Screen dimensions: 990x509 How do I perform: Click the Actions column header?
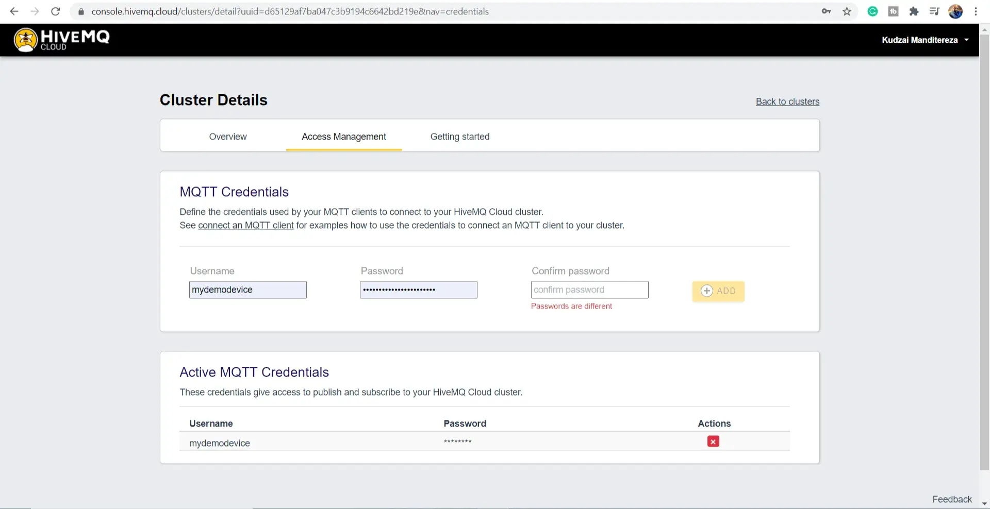pyautogui.click(x=714, y=423)
